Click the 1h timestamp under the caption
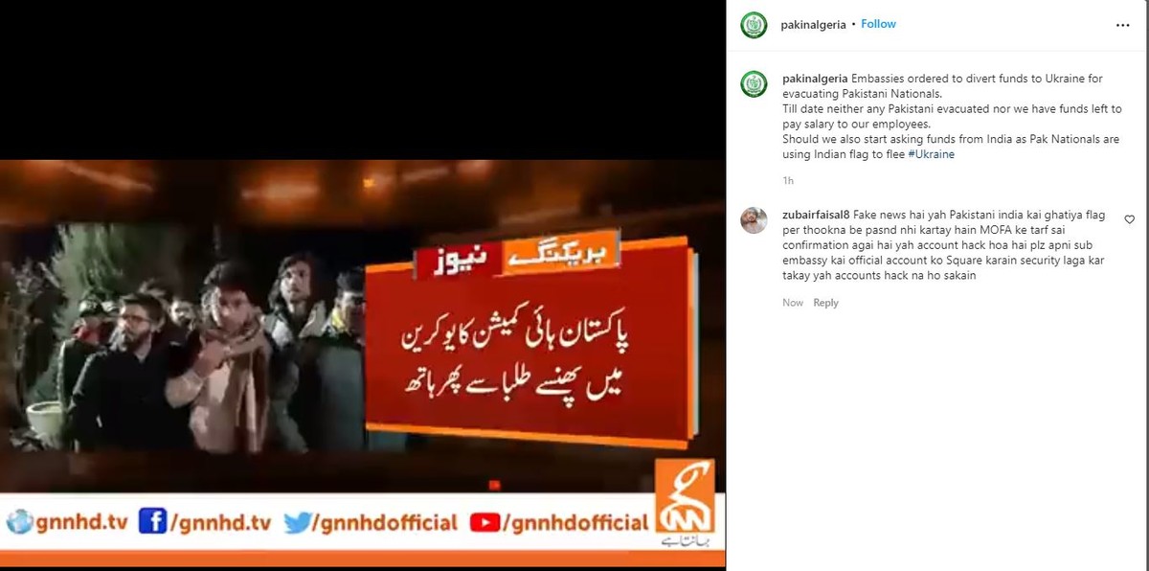Viewport: 1149px width, 571px height. pos(788,180)
